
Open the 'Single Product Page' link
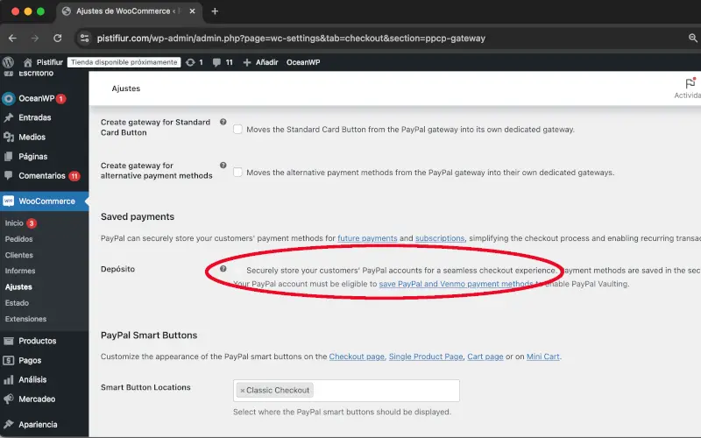pos(426,357)
